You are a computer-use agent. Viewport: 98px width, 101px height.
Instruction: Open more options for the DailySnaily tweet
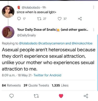[94, 30]
